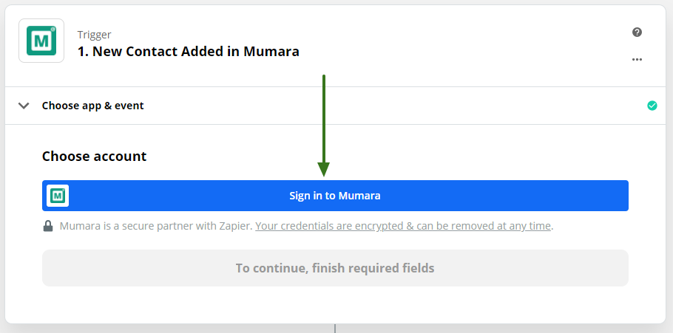Click the lock icon beside security note
673x333 pixels.
pyautogui.click(x=48, y=226)
